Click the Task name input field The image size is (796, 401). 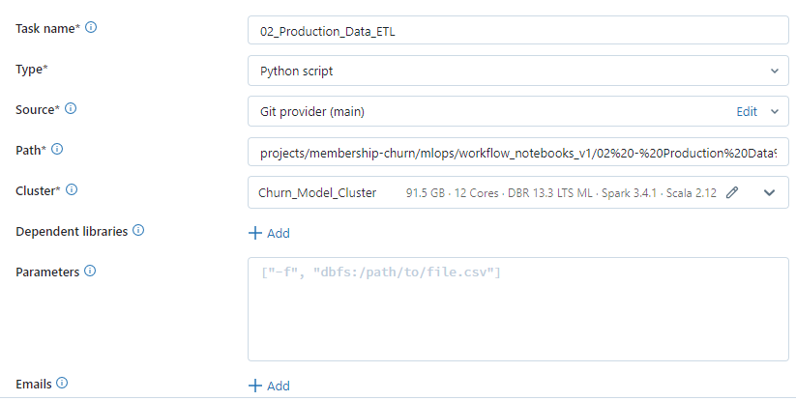coord(517,30)
